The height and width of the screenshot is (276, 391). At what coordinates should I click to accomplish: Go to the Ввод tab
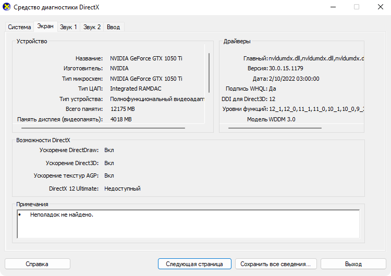coord(114,27)
